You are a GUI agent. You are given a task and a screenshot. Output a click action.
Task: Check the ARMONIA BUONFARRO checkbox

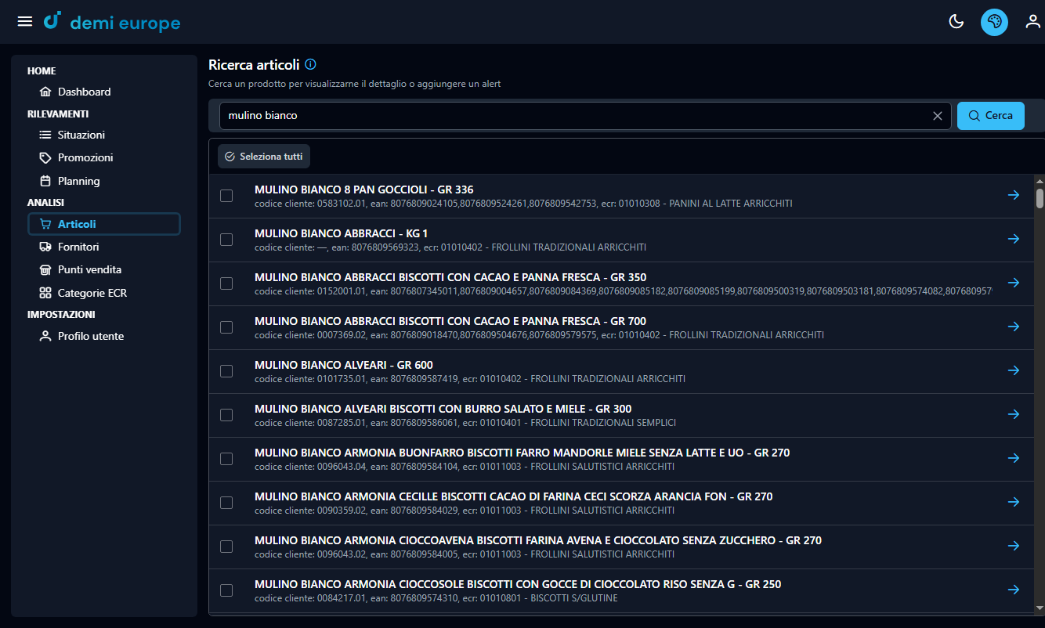[x=226, y=459]
